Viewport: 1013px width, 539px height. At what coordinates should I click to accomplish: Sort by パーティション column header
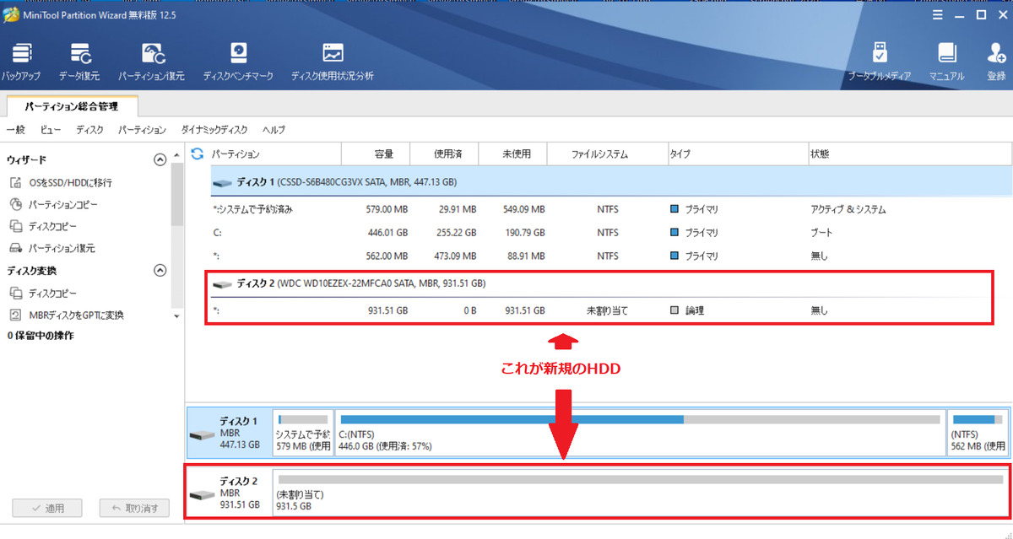tap(274, 154)
